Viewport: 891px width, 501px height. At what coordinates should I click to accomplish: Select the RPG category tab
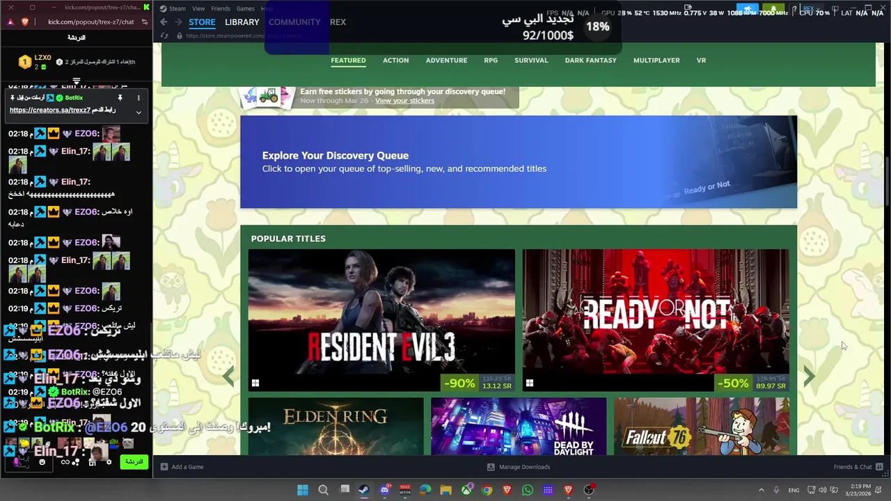point(491,61)
